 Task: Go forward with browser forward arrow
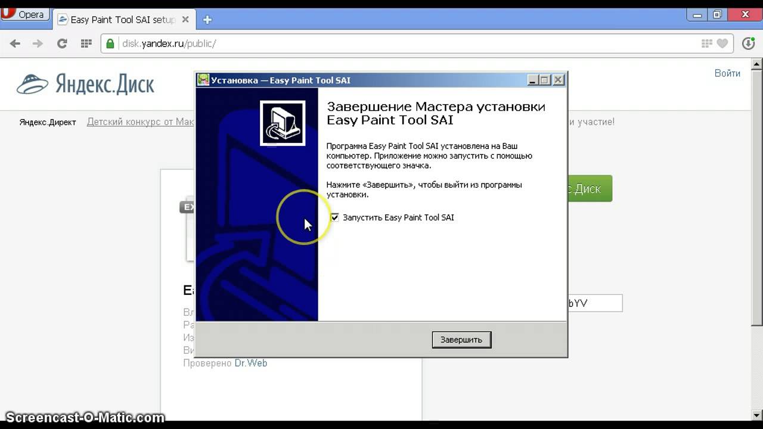tap(38, 43)
